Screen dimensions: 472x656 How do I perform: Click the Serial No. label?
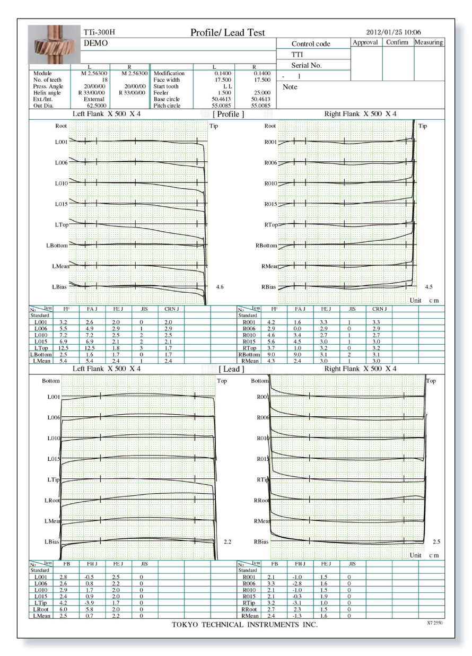308,65
